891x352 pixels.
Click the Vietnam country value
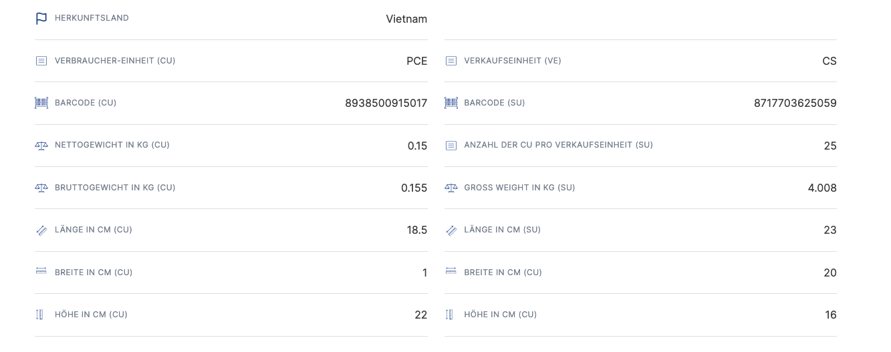[406, 19]
